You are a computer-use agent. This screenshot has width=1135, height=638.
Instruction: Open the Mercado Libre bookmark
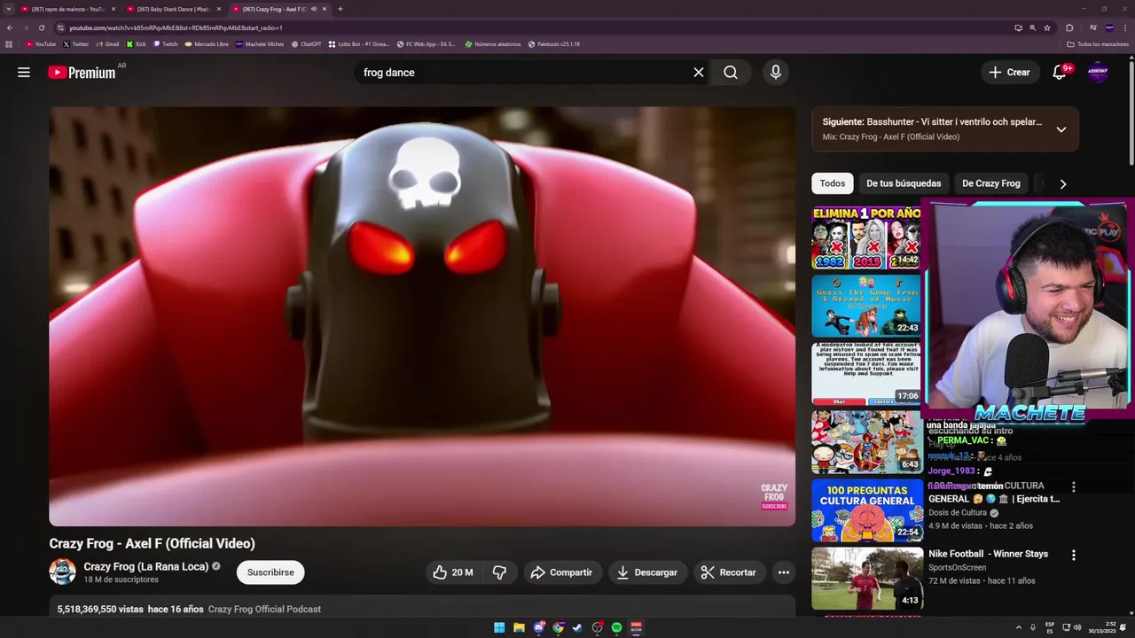click(x=207, y=43)
